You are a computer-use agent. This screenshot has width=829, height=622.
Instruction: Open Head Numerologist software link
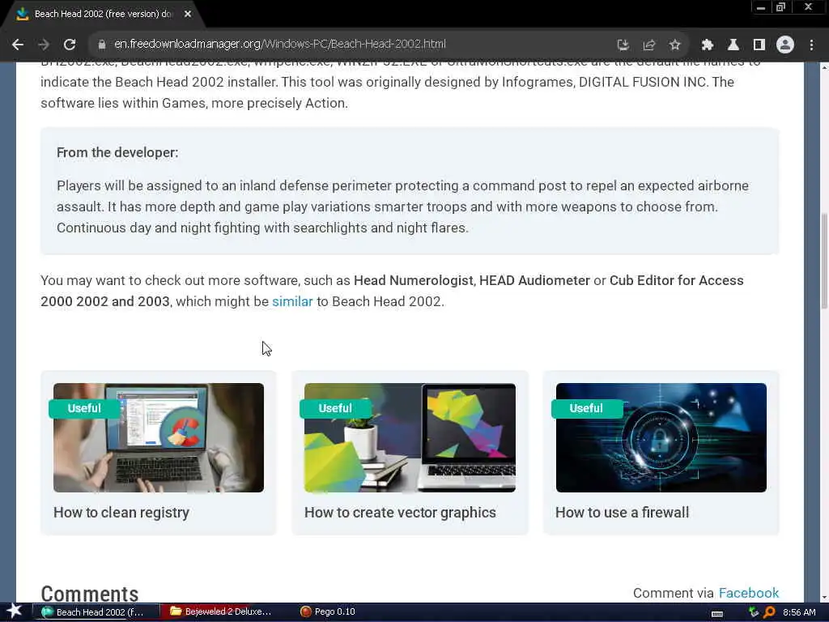click(x=414, y=280)
